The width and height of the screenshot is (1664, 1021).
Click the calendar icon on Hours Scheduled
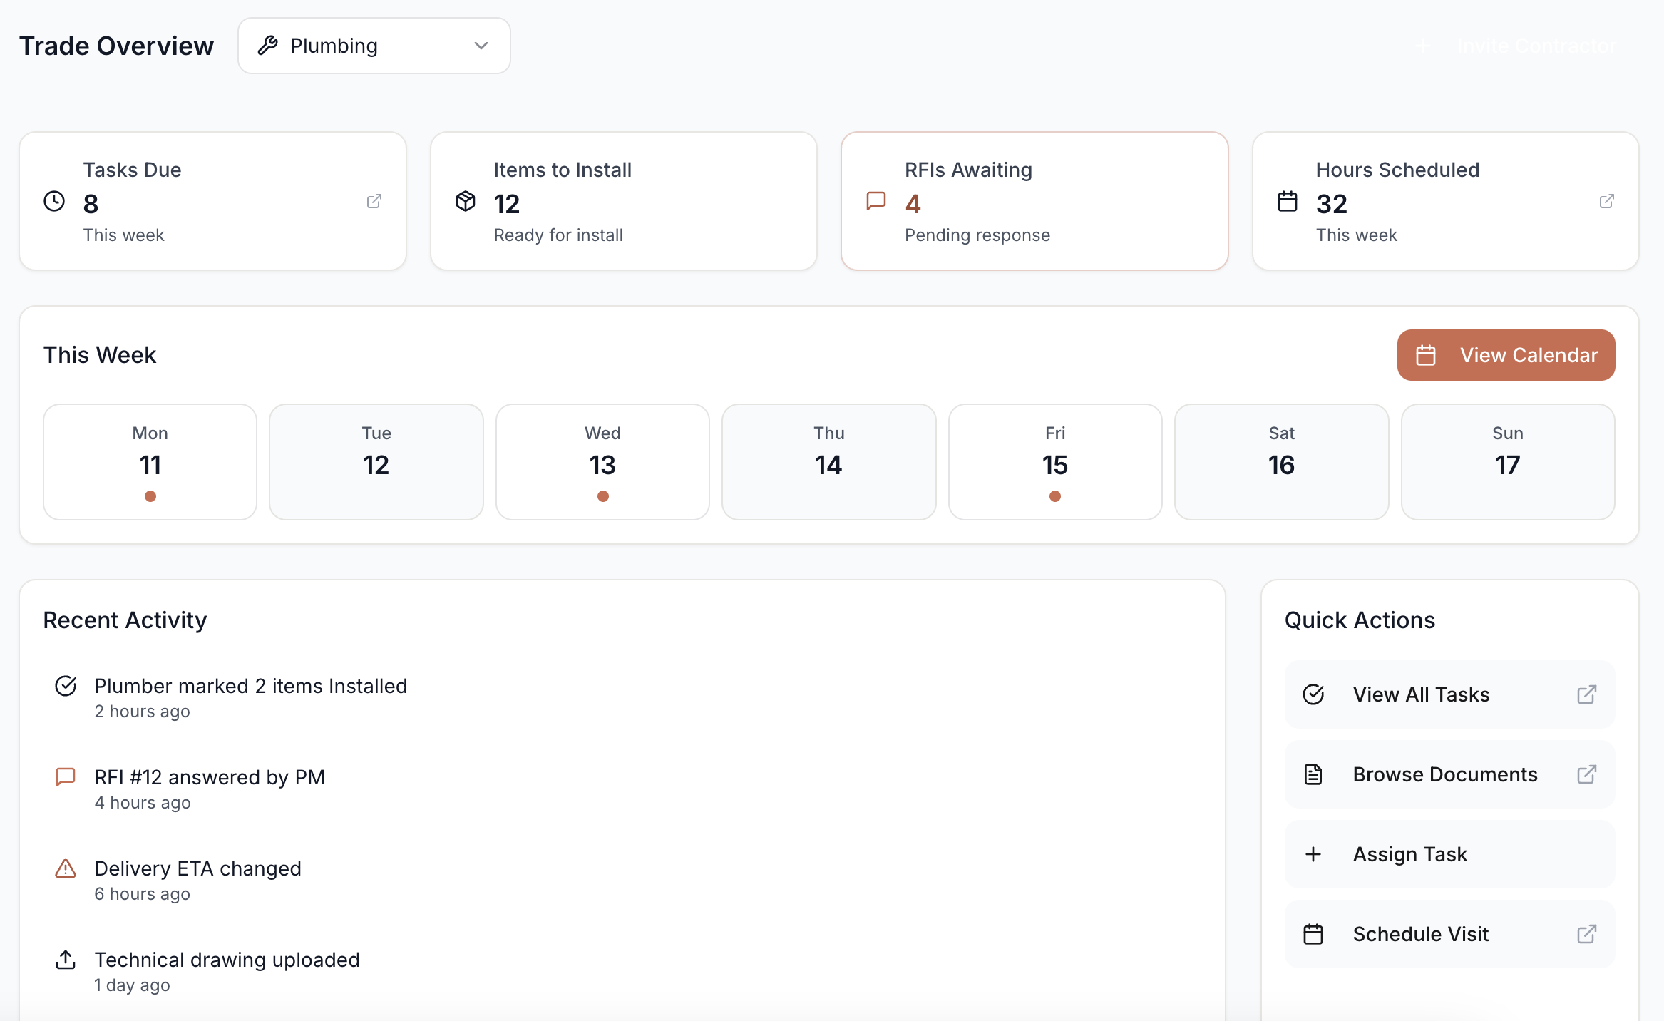coord(1288,202)
